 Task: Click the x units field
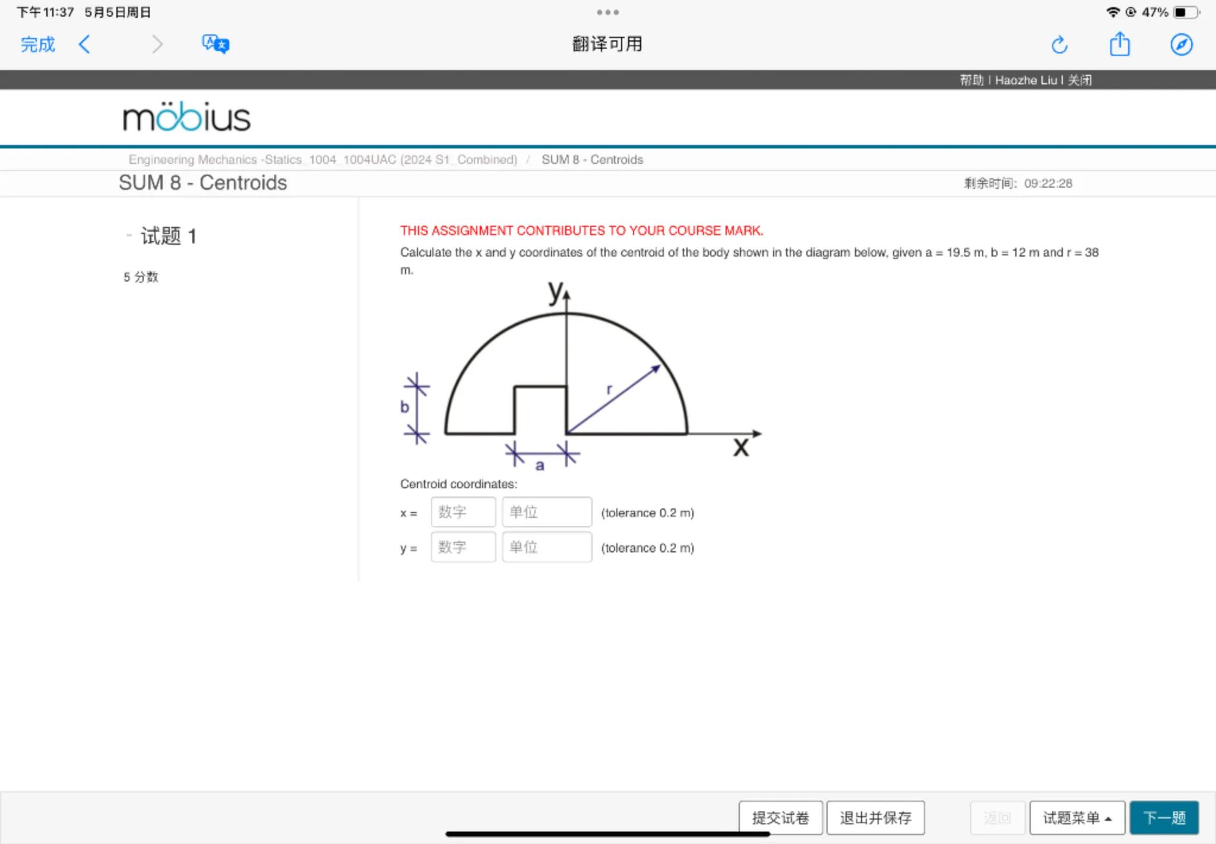pyautogui.click(x=546, y=512)
